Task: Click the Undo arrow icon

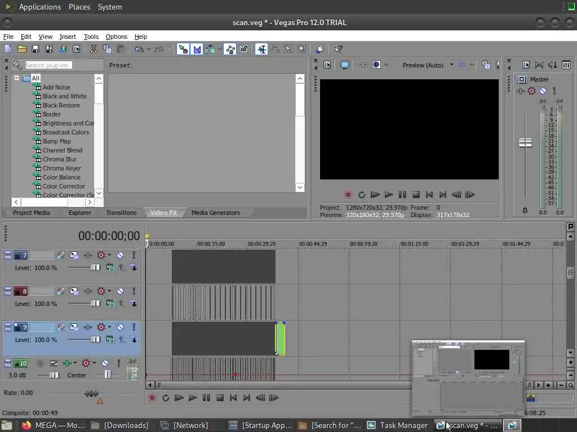Action: (139, 49)
